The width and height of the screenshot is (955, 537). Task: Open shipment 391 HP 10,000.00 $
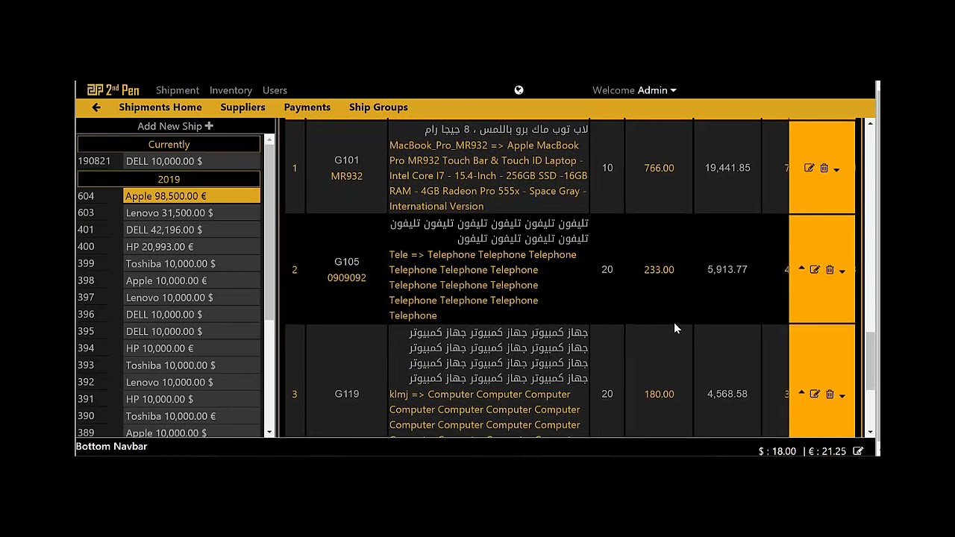[169, 399]
